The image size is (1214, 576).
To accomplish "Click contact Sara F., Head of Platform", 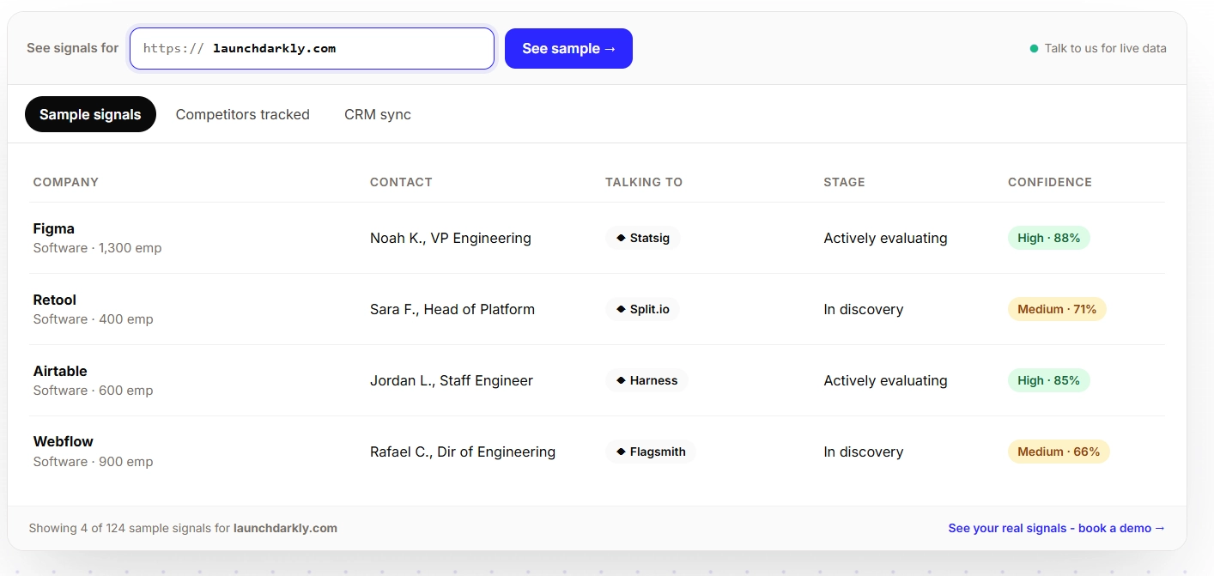I will click(x=452, y=309).
